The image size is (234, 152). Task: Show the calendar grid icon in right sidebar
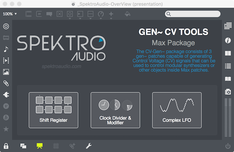[x=228, y=26]
